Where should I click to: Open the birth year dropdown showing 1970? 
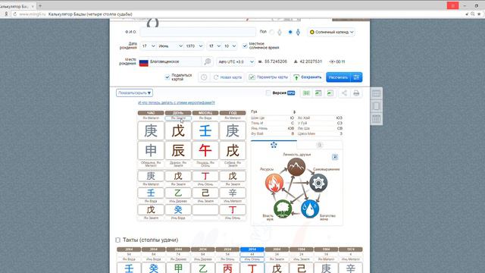click(x=194, y=46)
